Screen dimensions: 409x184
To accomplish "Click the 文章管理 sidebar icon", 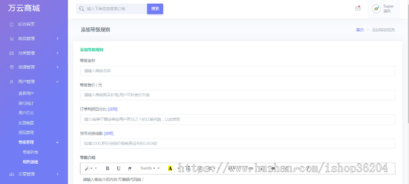I will (11, 174).
